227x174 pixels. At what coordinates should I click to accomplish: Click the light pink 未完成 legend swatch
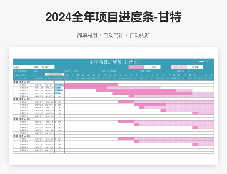[x=179, y=67]
